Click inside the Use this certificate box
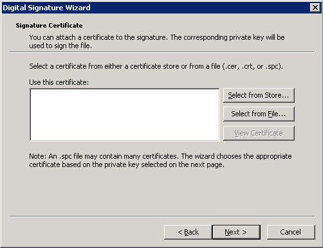 [x=125, y=115]
